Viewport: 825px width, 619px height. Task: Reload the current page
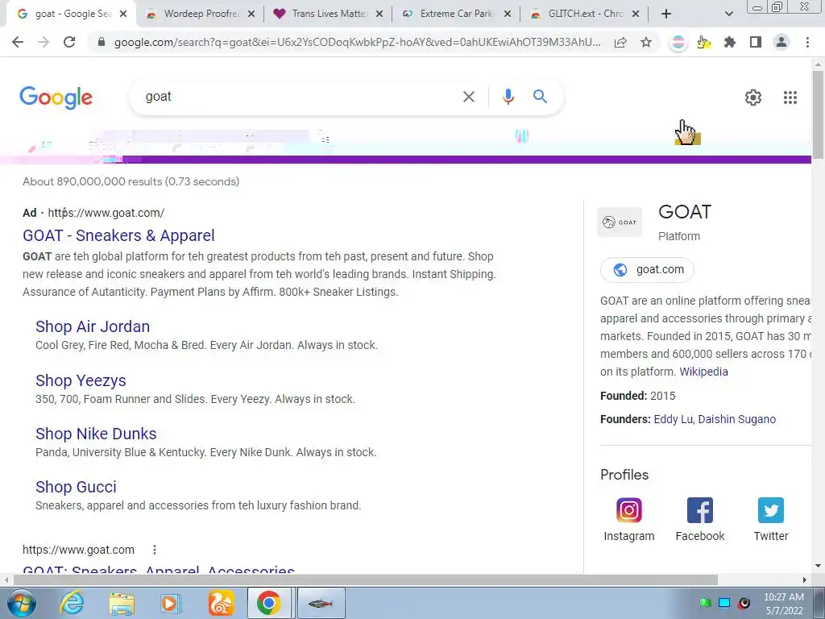coord(69,42)
